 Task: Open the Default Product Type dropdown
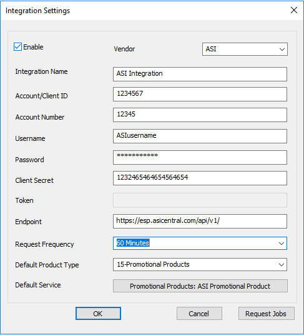tap(200, 264)
